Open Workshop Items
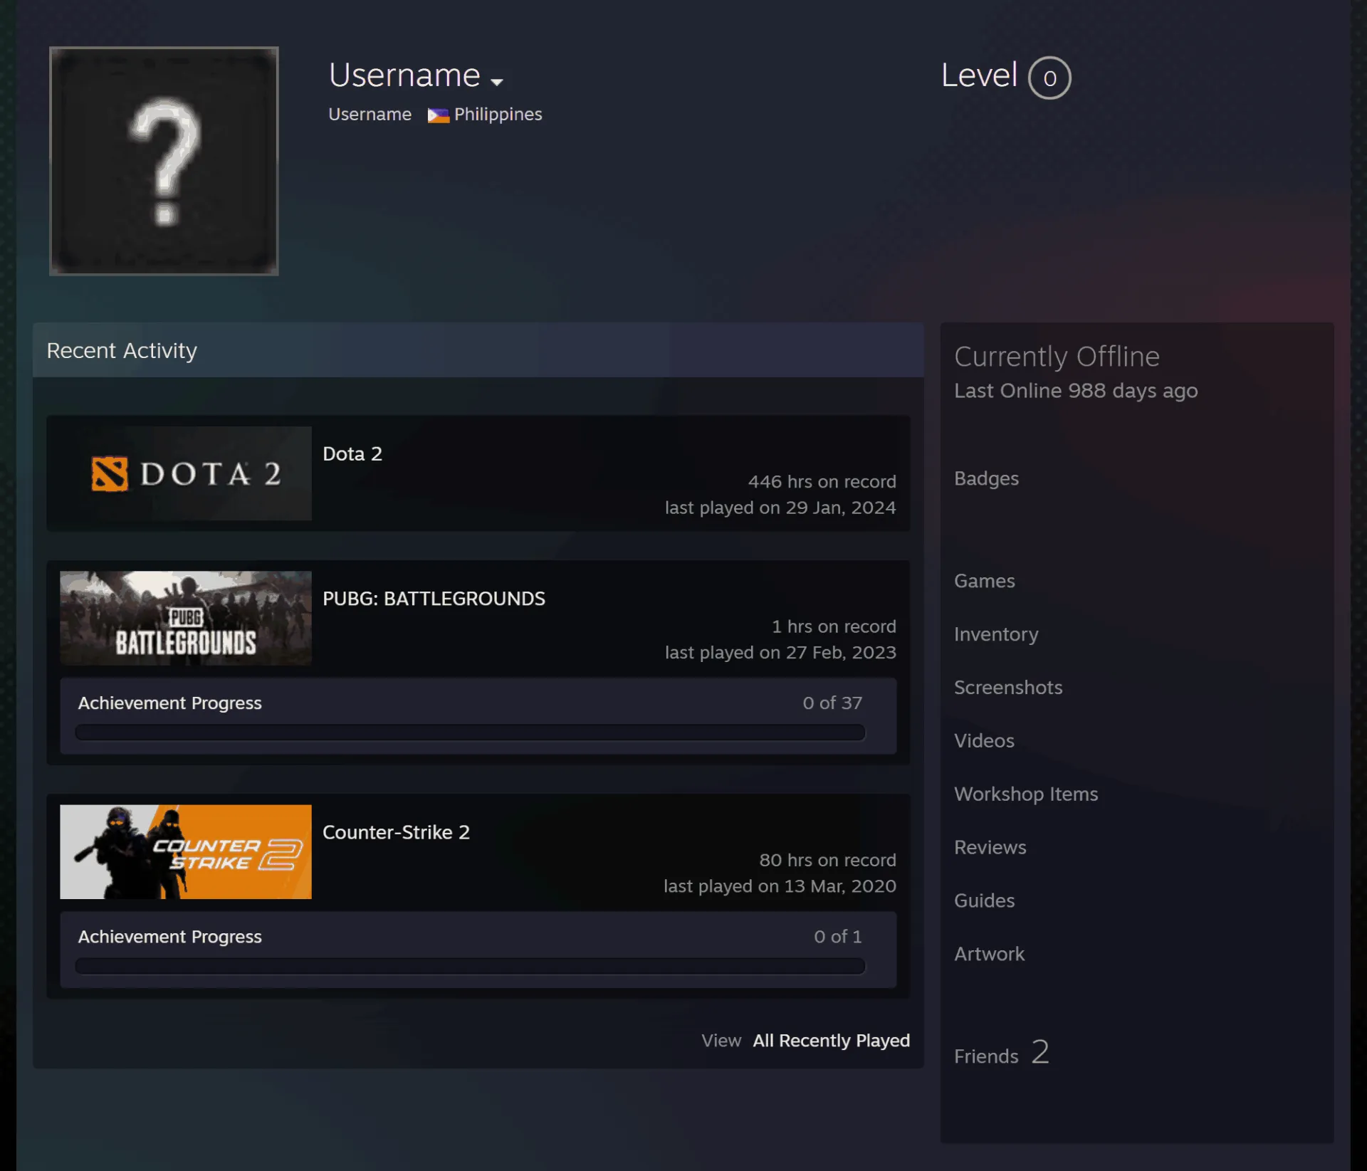1367x1171 pixels. 1026,794
